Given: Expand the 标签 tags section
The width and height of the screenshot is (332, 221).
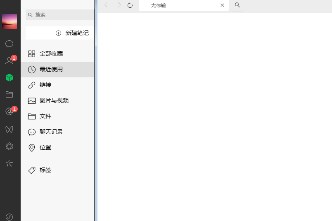Looking at the screenshot, I should pyautogui.click(x=45, y=170).
